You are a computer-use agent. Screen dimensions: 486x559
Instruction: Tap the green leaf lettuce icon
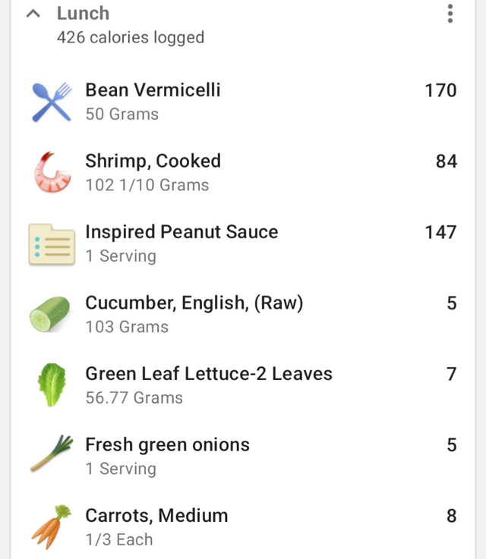(x=52, y=385)
